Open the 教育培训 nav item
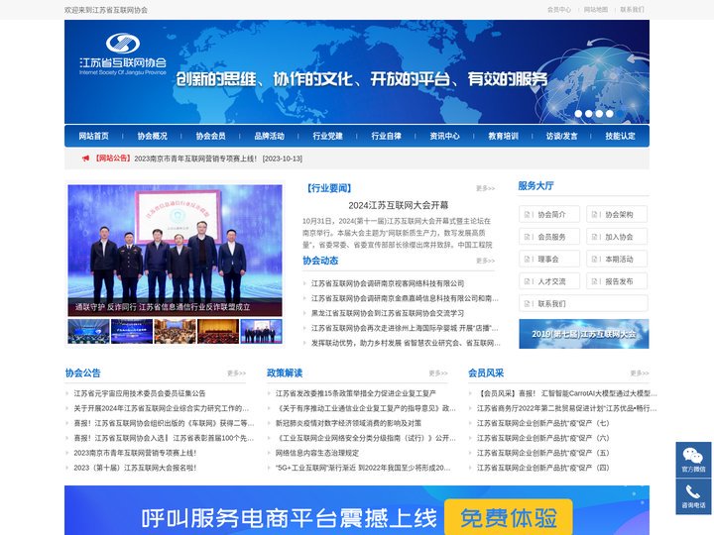Screen dimensions: 714x535 pos(503,136)
